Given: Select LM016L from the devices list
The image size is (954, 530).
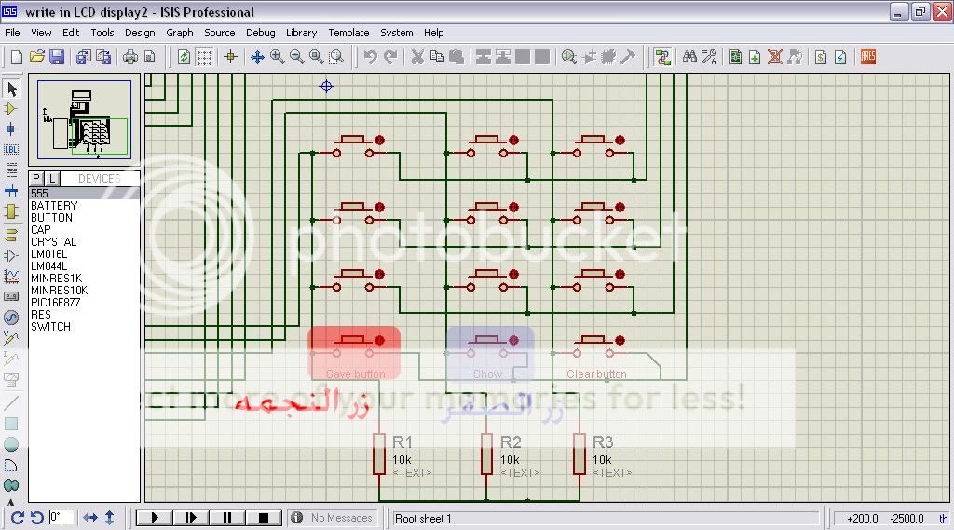Looking at the screenshot, I should (48, 254).
